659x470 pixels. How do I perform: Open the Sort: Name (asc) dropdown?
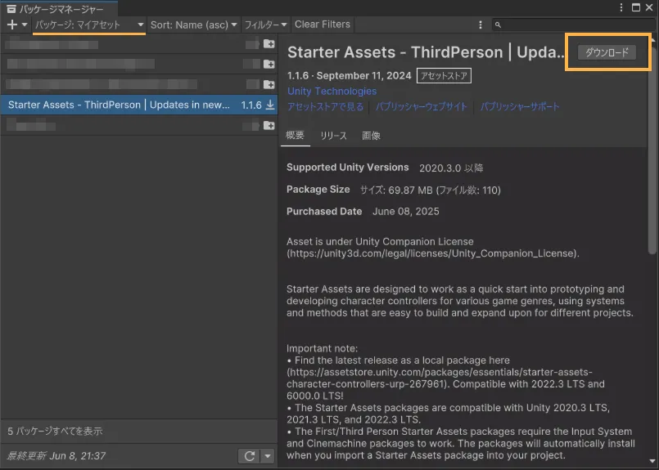194,25
